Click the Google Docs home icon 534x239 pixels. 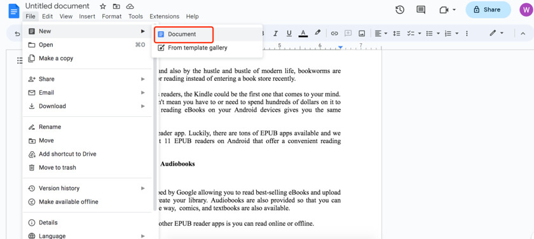pyautogui.click(x=14, y=11)
